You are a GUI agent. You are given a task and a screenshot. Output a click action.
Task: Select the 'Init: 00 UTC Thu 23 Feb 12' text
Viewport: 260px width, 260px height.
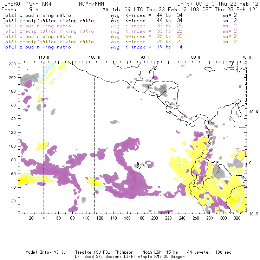(218, 4)
